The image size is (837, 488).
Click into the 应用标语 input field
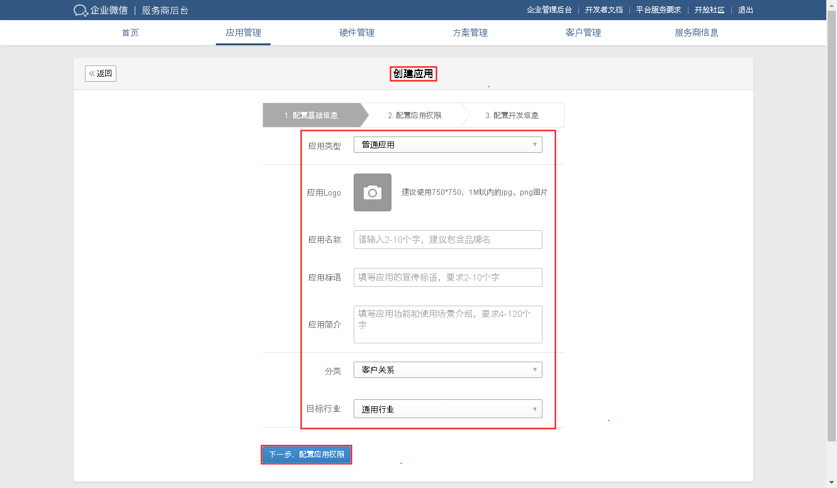pyautogui.click(x=447, y=277)
